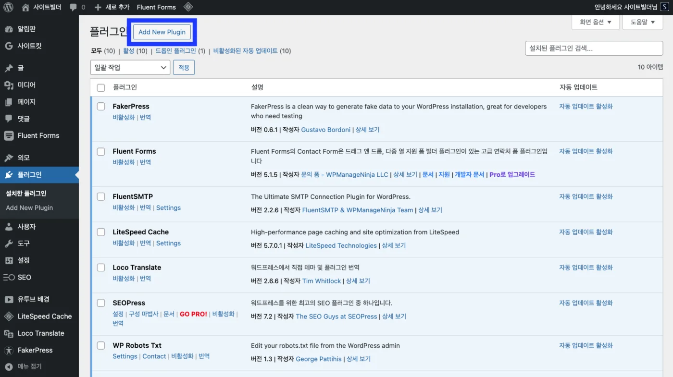This screenshot has height=377, width=673.
Task: Open 안녕하세요 사이트빌더님 account menu
Action: click(625, 7)
